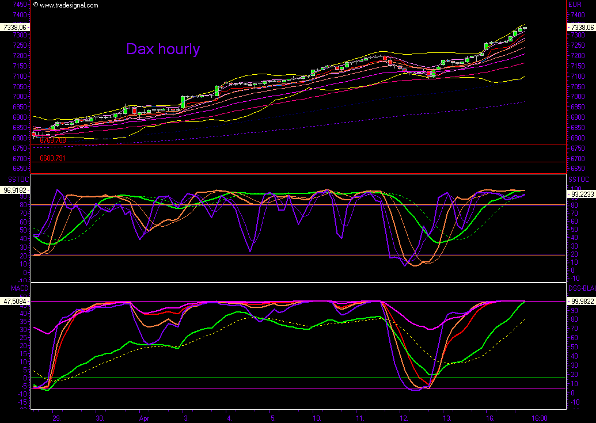Click 6650 on the right price axis
Viewport: 596px width, 423px height.
[578, 169]
